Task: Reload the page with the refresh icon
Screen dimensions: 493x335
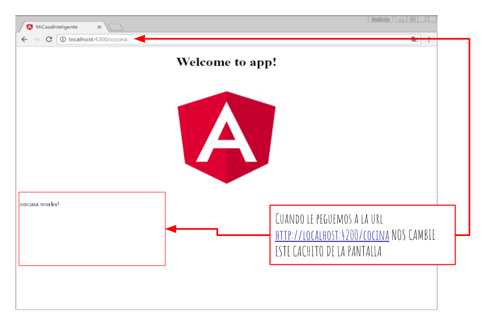Action: pyautogui.click(x=49, y=39)
